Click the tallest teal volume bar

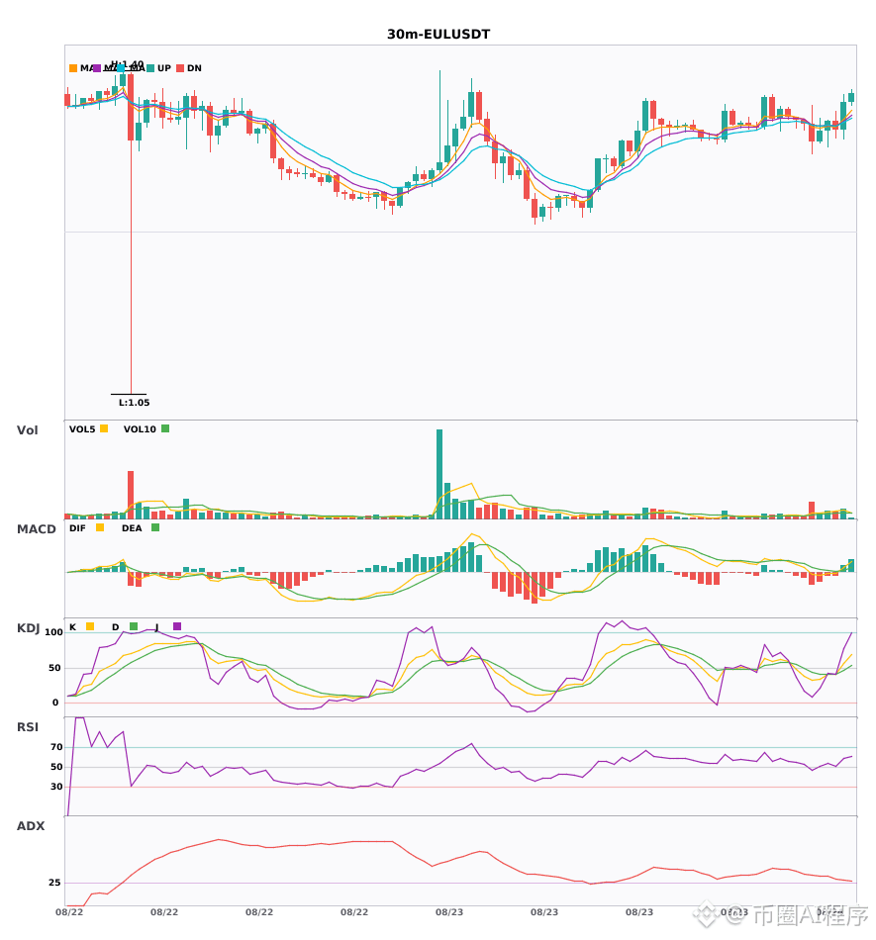pyautogui.click(x=439, y=474)
